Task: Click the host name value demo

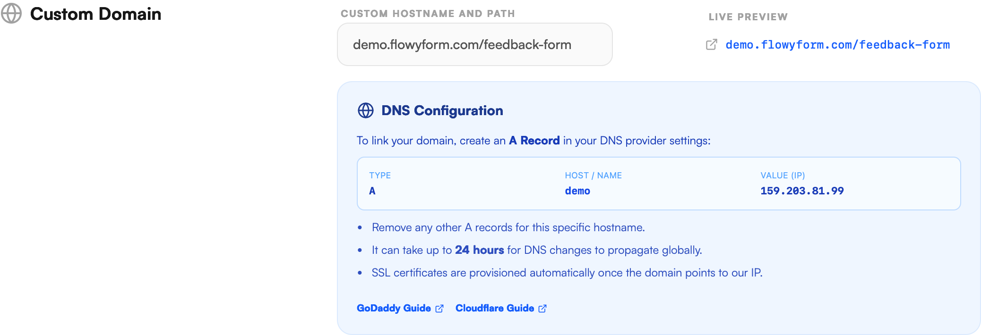Action: pyautogui.click(x=577, y=191)
